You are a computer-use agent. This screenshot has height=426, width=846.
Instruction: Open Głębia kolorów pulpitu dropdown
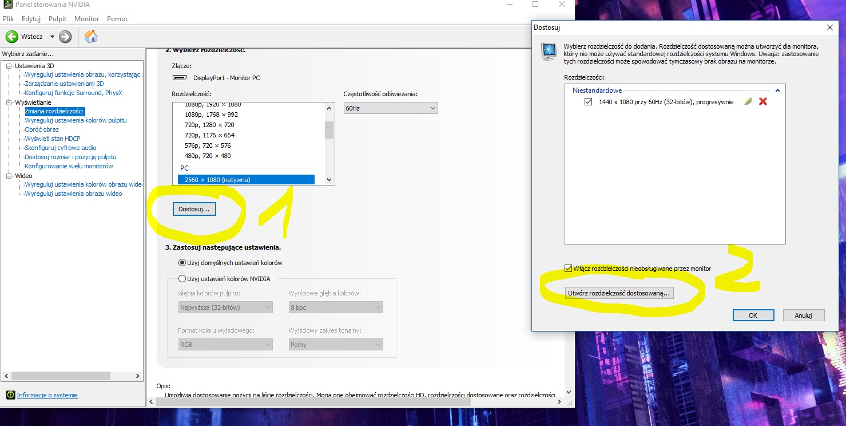coord(225,307)
